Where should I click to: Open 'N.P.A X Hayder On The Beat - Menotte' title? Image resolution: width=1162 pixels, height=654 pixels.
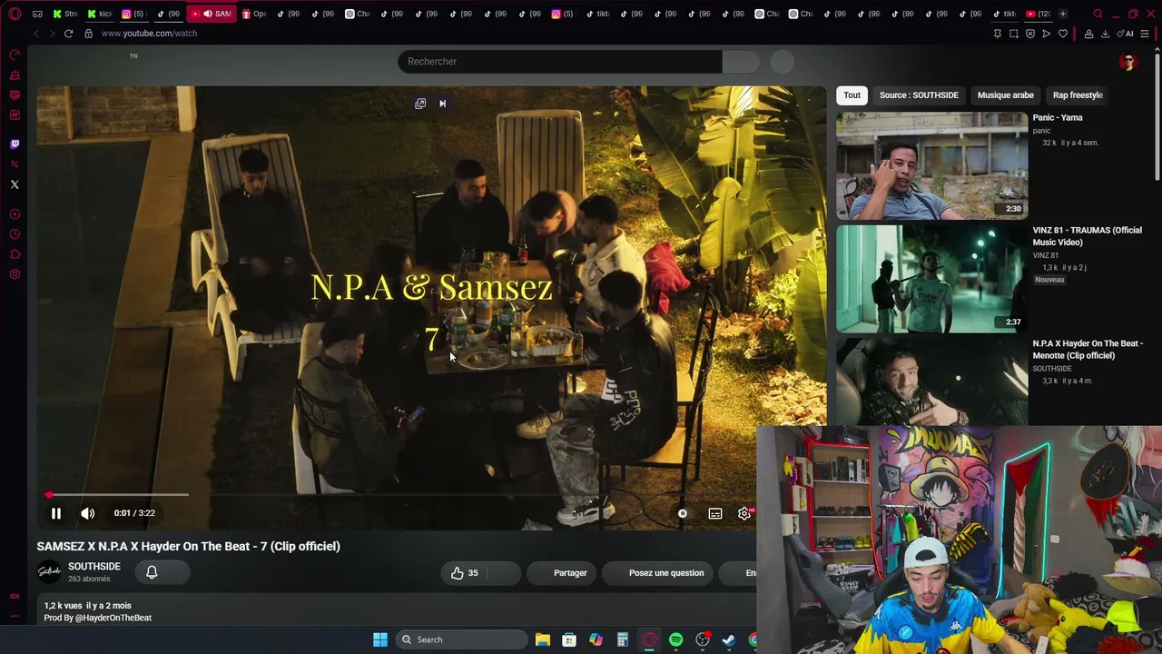[x=1088, y=350]
